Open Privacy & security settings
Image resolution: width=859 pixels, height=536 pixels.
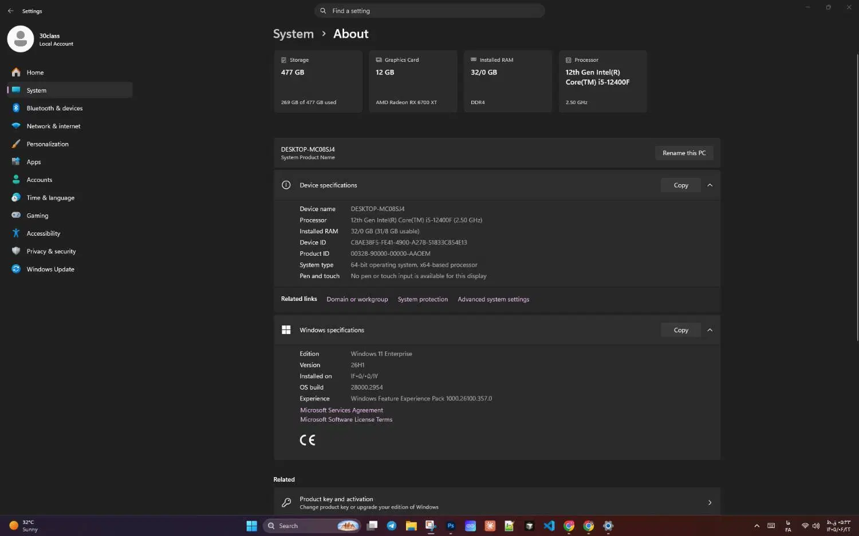[x=70, y=251]
